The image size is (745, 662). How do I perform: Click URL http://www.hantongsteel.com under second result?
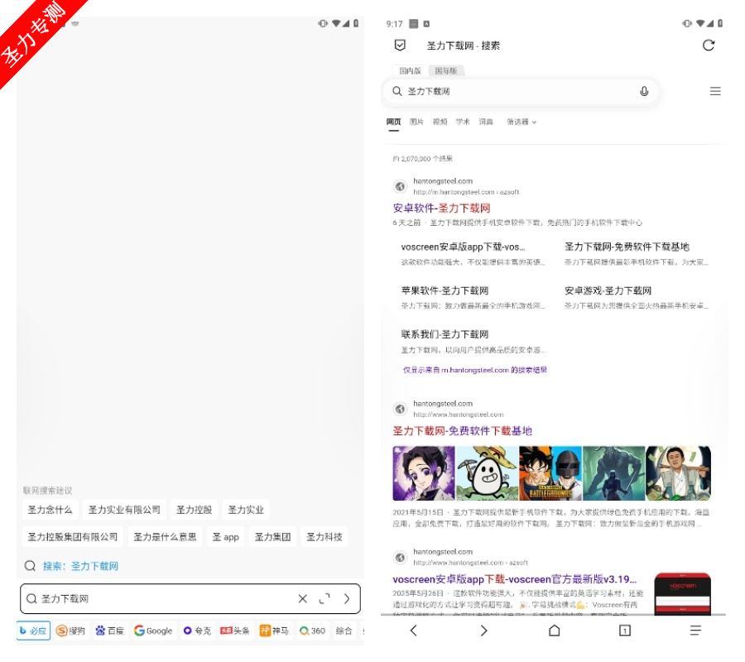[x=459, y=415]
